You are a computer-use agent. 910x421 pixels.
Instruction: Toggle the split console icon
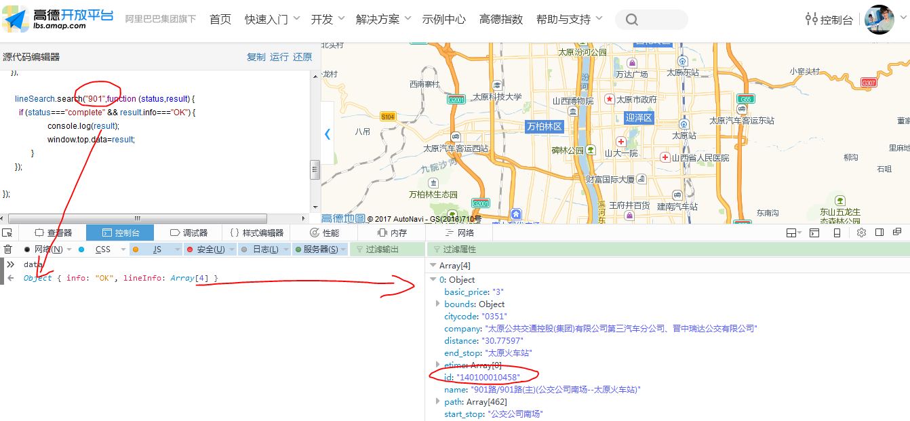click(x=814, y=233)
